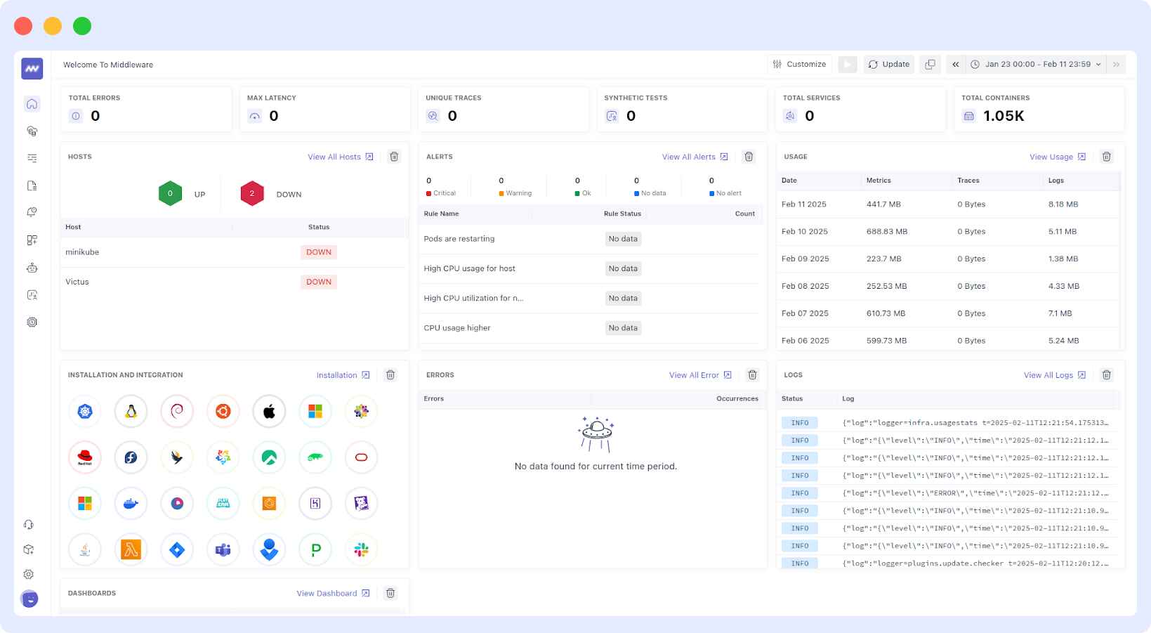Open View All Hosts link
The image size is (1151, 633).
pyautogui.click(x=335, y=157)
